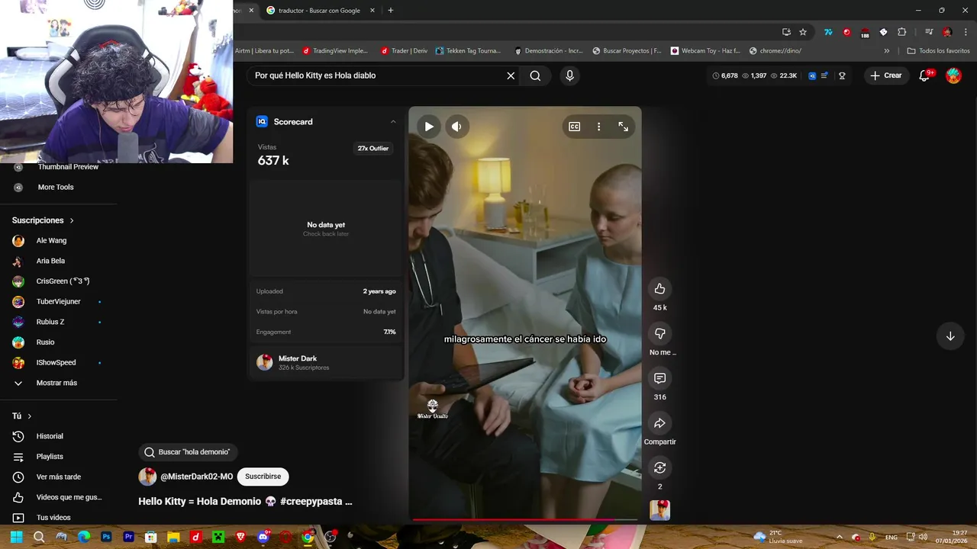Click the 27x Outlier badge

[x=373, y=149]
